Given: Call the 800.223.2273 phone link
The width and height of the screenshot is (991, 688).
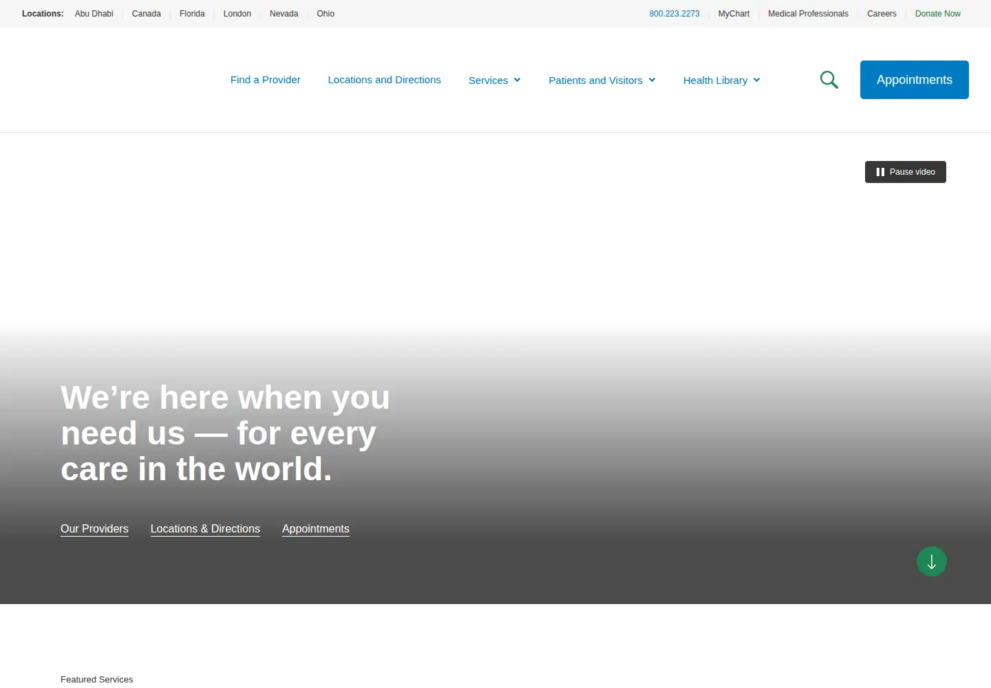Looking at the screenshot, I should pos(674,14).
